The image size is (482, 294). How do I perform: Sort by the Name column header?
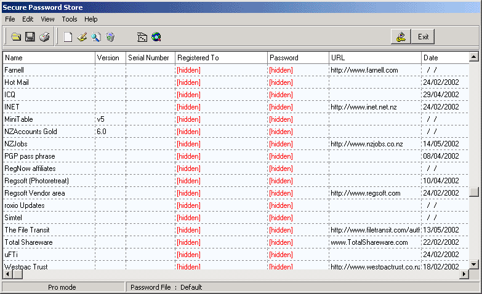(x=49, y=58)
